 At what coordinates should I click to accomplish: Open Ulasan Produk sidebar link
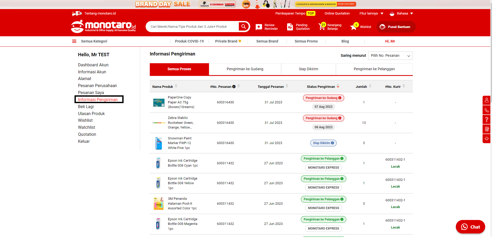click(91, 114)
